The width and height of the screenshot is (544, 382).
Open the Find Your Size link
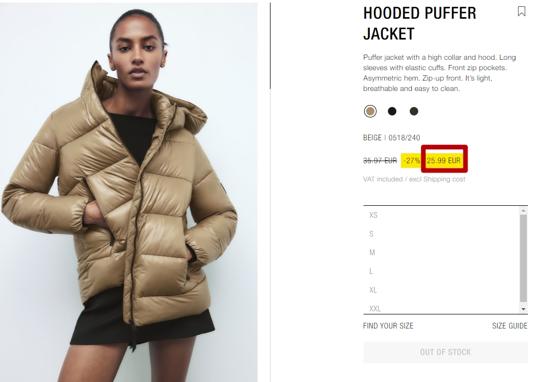(388, 326)
